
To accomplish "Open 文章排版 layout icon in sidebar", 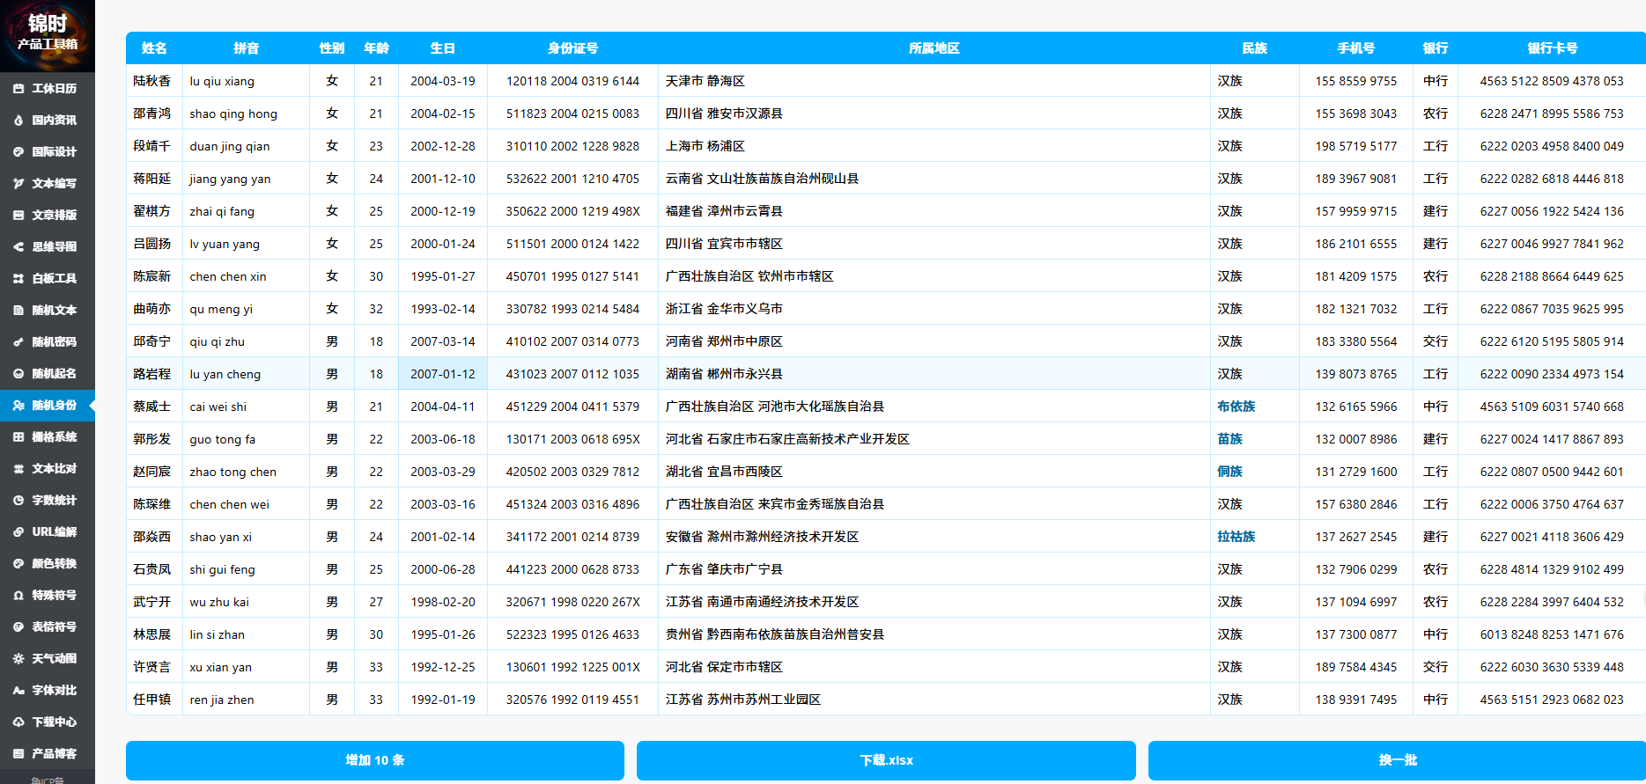I will tap(18, 216).
